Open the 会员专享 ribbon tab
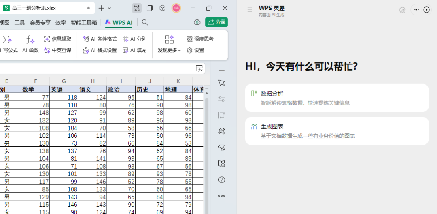This screenshot has height=214, width=437. [40, 23]
